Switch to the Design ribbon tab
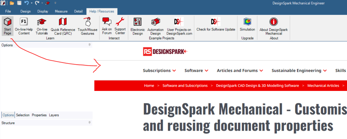The width and height of the screenshot is (347, 139). point(26,11)
